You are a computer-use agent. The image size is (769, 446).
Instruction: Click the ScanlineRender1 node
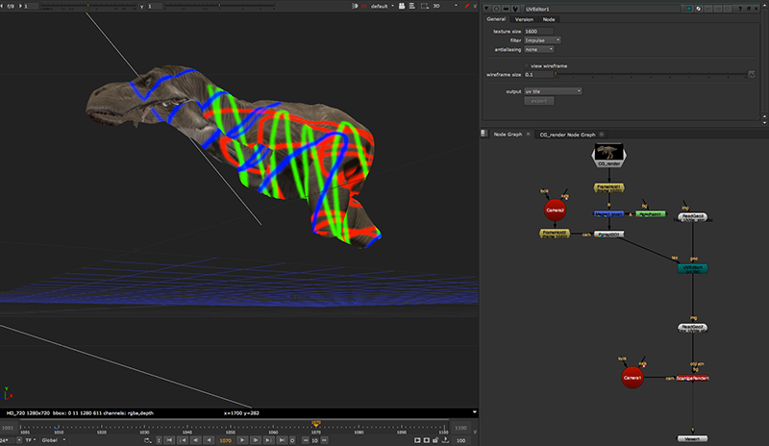691,379
